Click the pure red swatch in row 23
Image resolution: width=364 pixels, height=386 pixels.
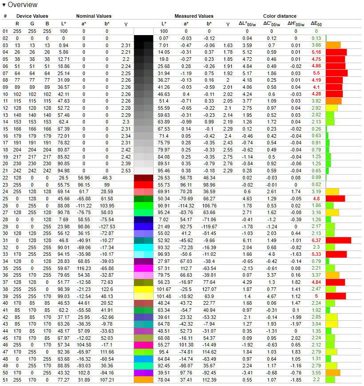tap(143, 184)
